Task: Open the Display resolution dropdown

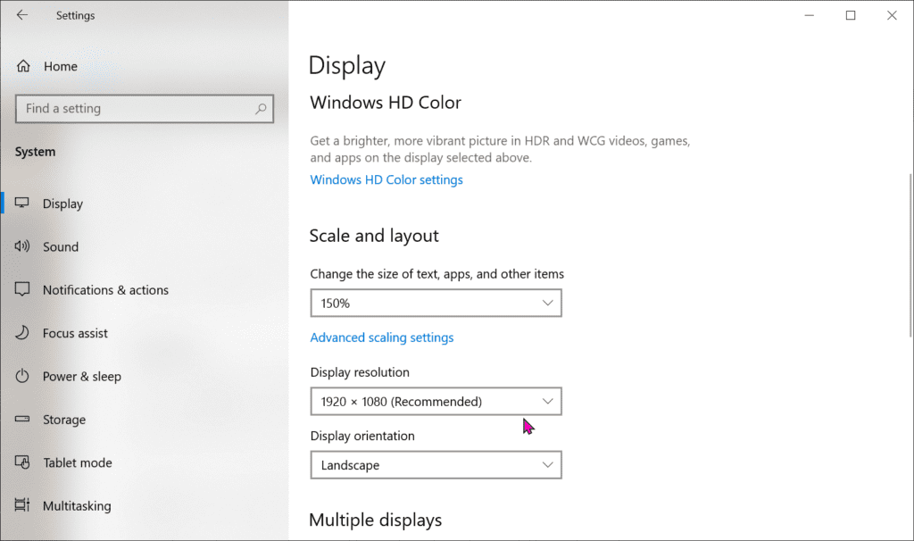Action: pyautogui.click(x=436, y=401)
